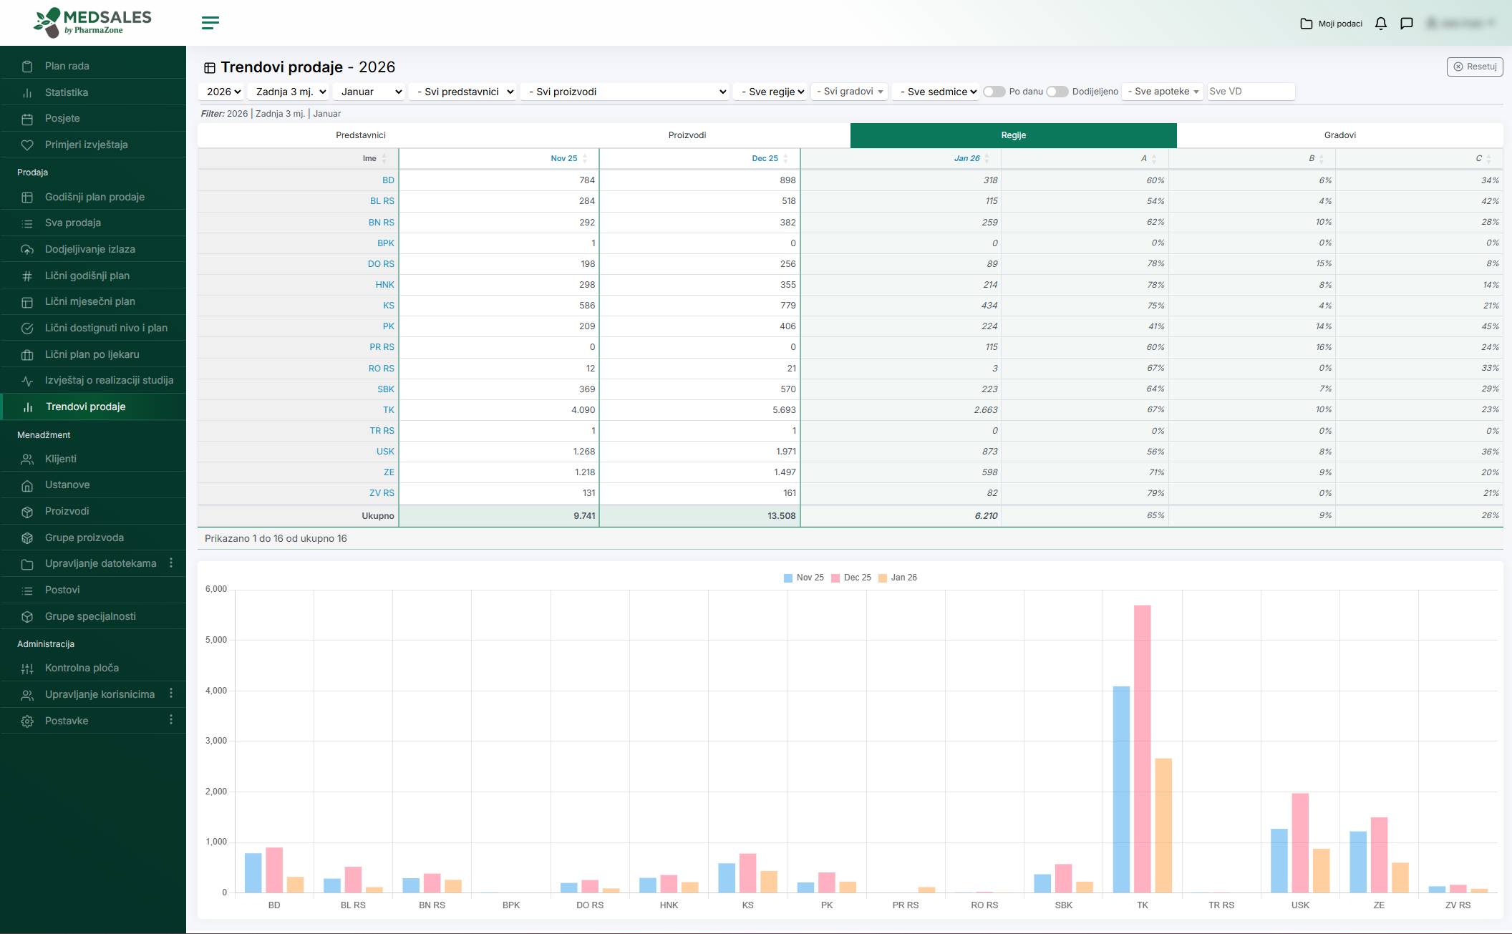Click the Resetuj button
This screenshot has height=934, width=1512.
[1475, 67]
